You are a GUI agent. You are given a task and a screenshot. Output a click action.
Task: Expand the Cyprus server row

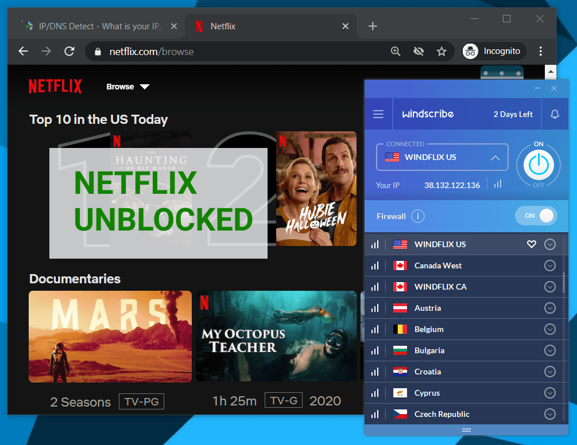pos(550,393)
